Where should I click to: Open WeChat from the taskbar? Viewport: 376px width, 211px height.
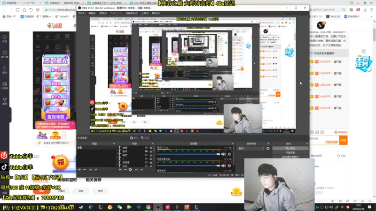pyautogui.click(x=119, y=207)
